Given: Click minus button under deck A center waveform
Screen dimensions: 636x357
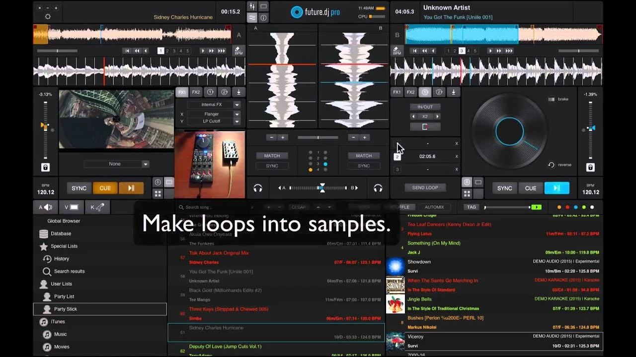Looking at the screenshot, I should click(271, 137).
